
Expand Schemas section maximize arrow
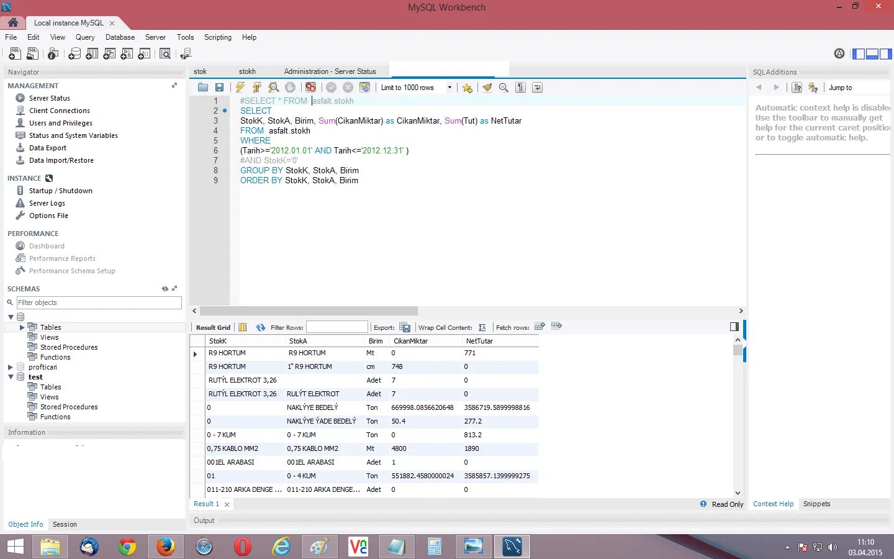(x=174, y=289)
